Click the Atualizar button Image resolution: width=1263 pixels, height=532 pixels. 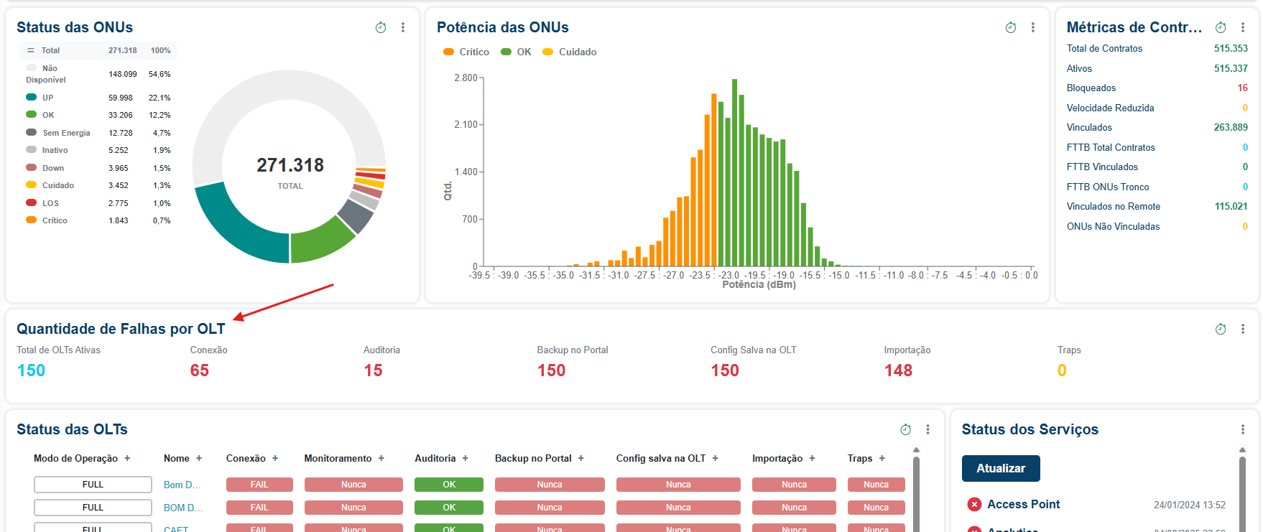1001,468
